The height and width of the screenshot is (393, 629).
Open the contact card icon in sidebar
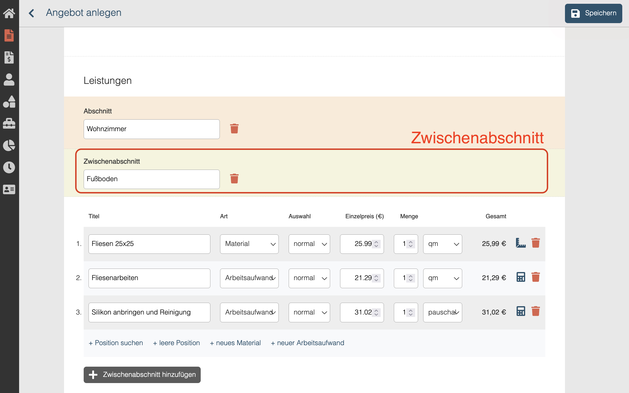click(x=9, y=190)
